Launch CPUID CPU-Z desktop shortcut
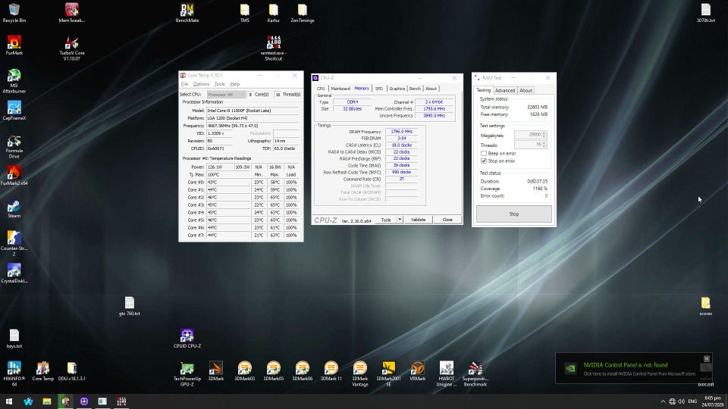Image resolution: width=728 pixels, height=409 pixels. tap(187, 339)
